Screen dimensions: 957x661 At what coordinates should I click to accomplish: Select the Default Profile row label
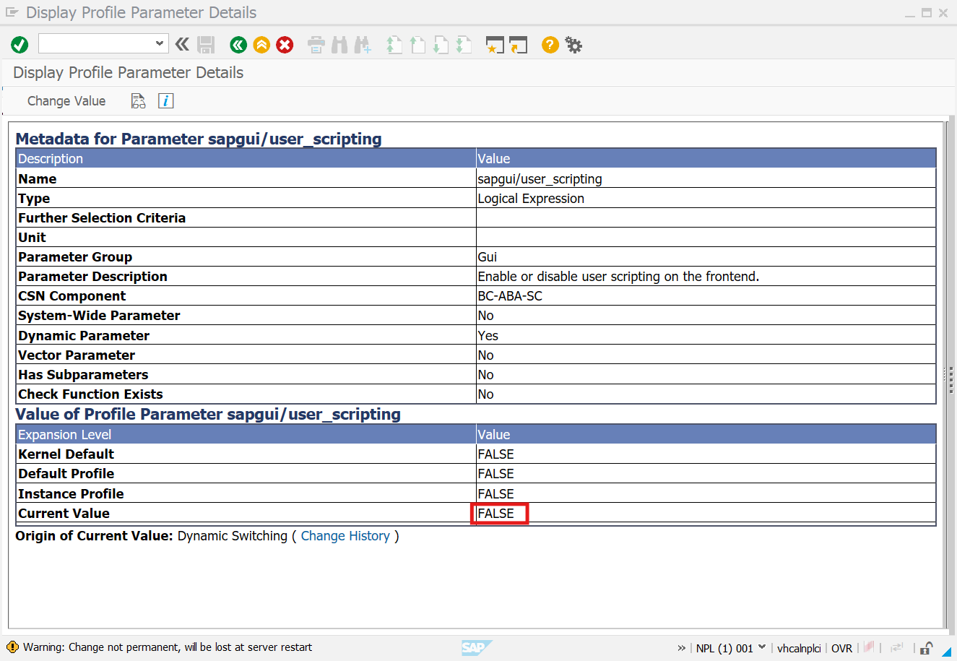tap(66, 474)
